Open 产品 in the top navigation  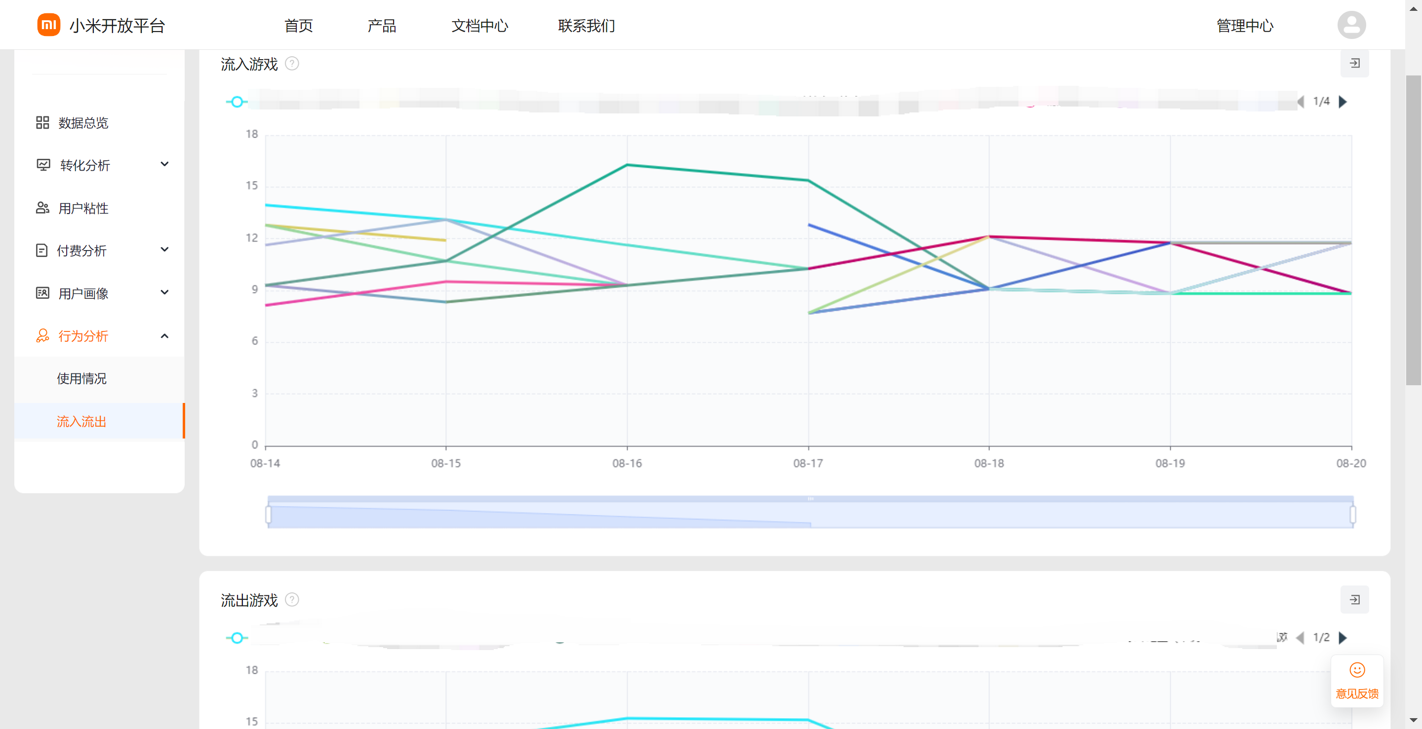(x=382, y=26)
